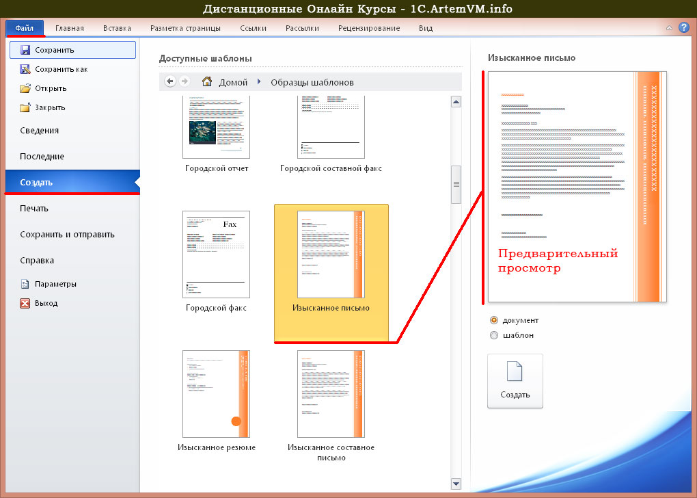Click the scrollbar up arrow
This screenshot has width=697, height=498.
pyautogui.click(x=456, y=102)
